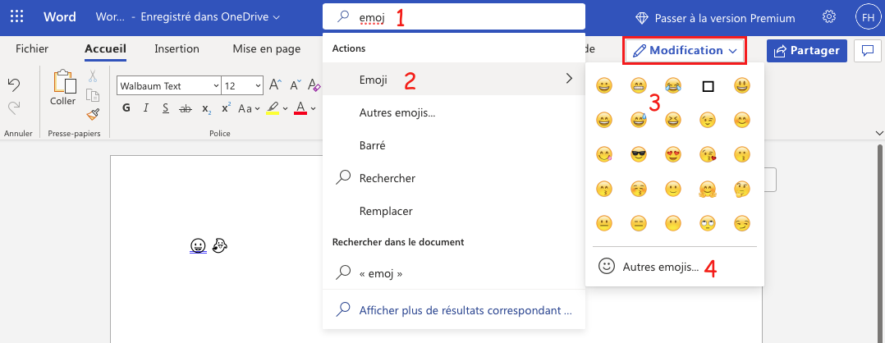Toggle italic formatting
Screen dimensions: 885x343
pyautogui.click(x=145, y=107)
